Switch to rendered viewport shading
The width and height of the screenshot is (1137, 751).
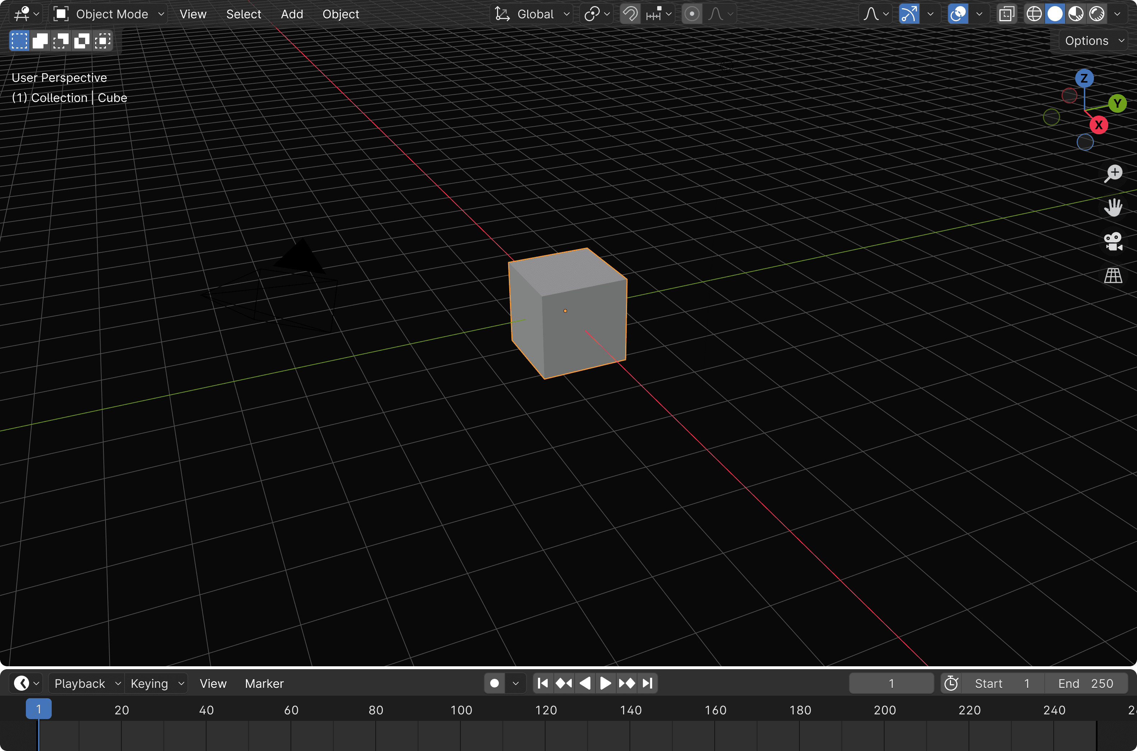click(1096, 14)
